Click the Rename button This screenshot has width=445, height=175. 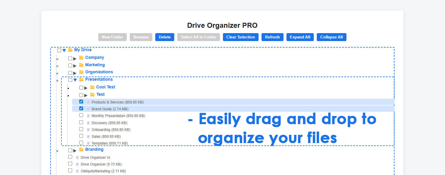point(141,37)
